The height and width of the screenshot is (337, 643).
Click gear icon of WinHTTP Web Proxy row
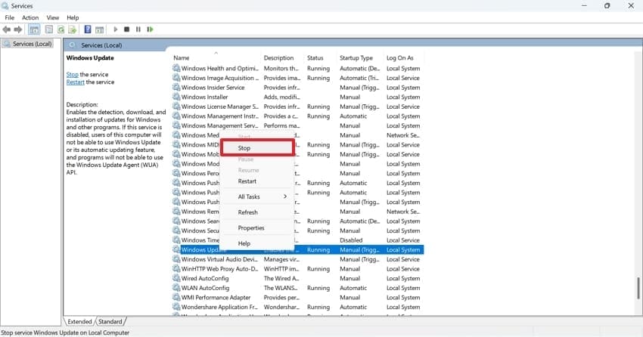point(176,268)
